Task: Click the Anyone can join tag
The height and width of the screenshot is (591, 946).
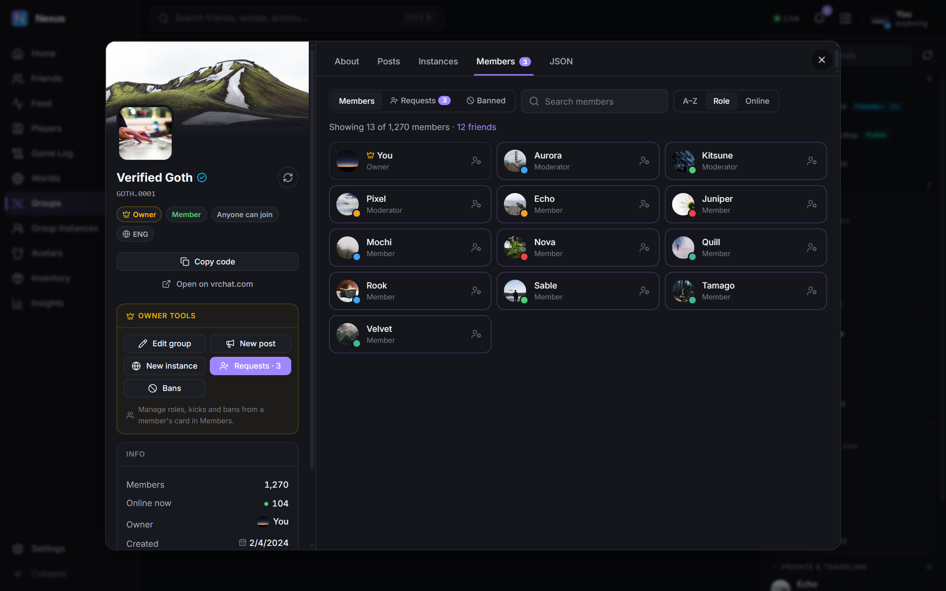Action: point(244,215)
